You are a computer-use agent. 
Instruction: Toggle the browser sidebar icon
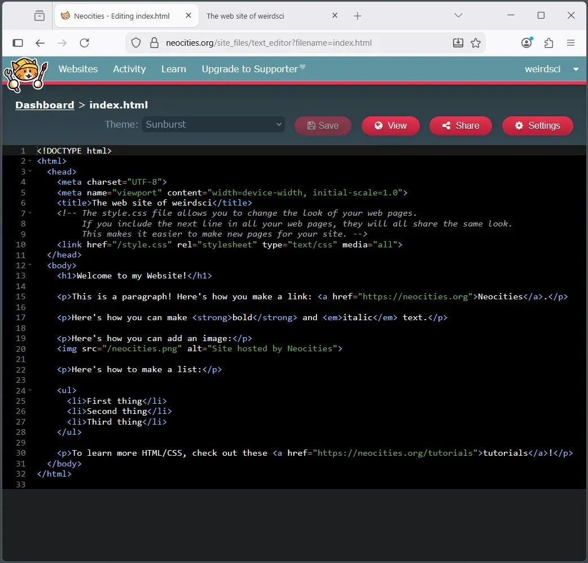point(17,43)
